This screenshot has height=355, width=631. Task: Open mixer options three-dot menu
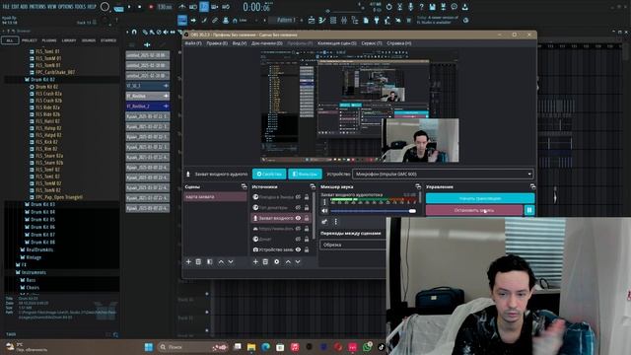click(x=336, y=221)
